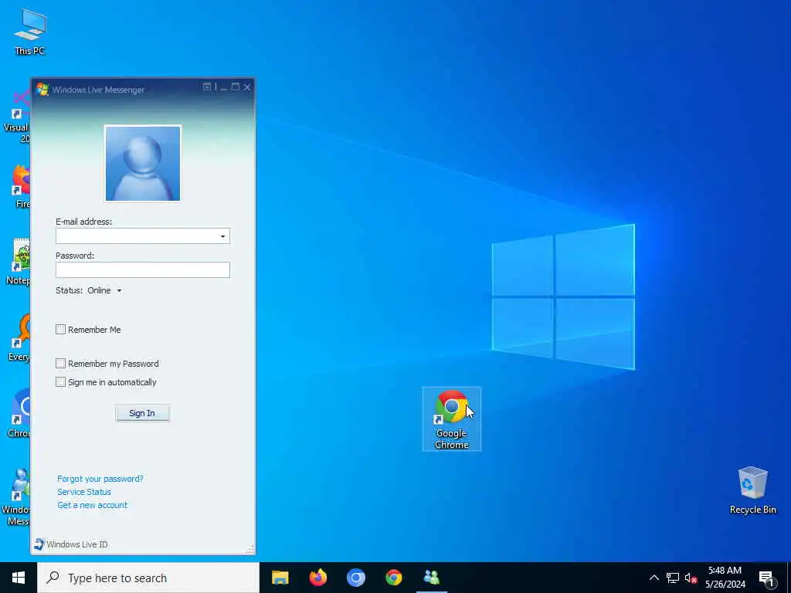Select the Everything desktop shortcut
The image size is (791, 593).
[19, 338]
